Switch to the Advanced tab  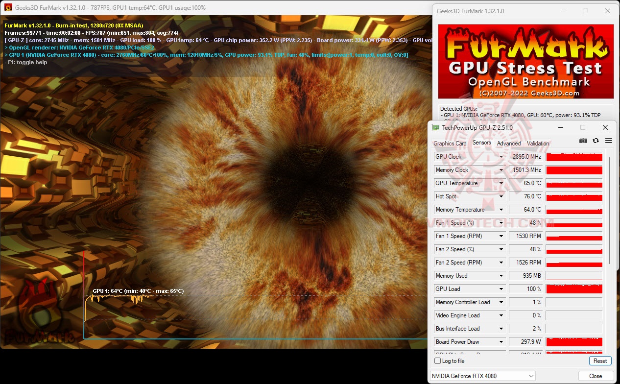pyautogui.click(x=509, y=144)
